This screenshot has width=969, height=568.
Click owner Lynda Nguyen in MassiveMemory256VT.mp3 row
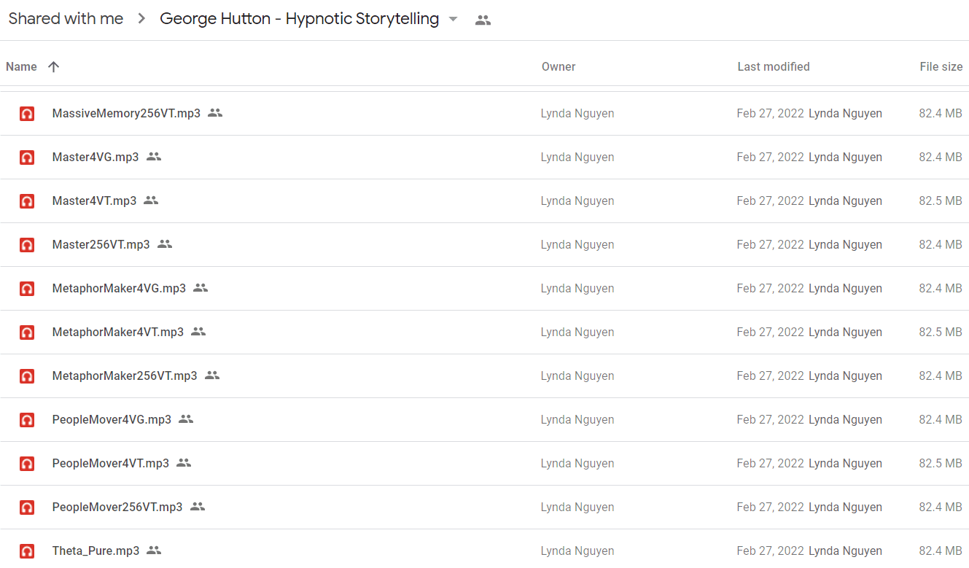577,114
